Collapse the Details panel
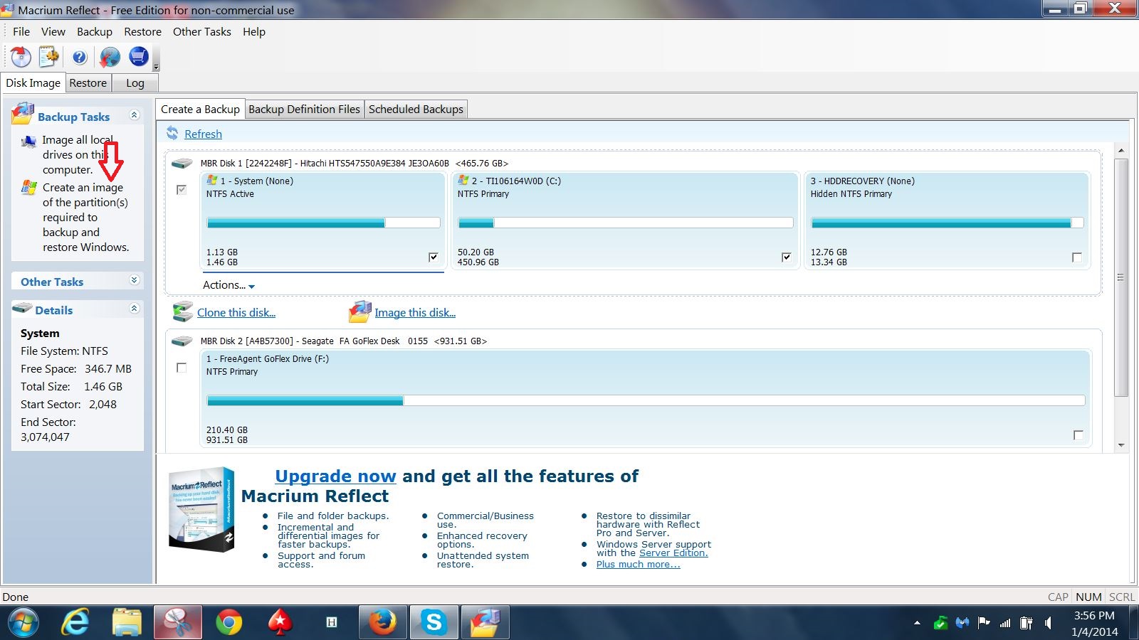This screenshot has width=1139, height=640. [x=134, y=308]
